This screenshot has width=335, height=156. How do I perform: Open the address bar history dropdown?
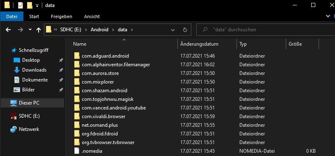[x=173, y=30]
